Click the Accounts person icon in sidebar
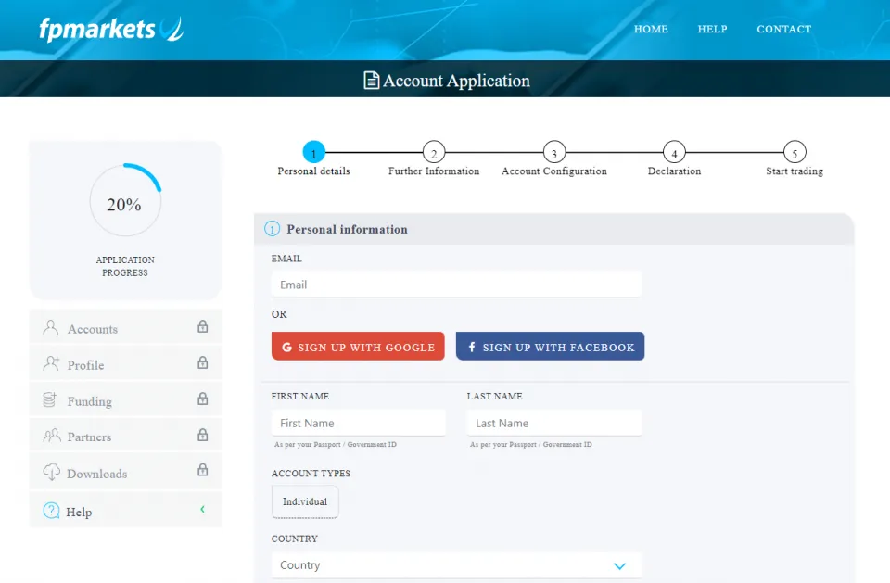890x583 pixels. (51, 328)
